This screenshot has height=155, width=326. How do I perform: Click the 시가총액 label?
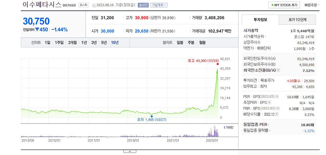[x=250, y=31]
